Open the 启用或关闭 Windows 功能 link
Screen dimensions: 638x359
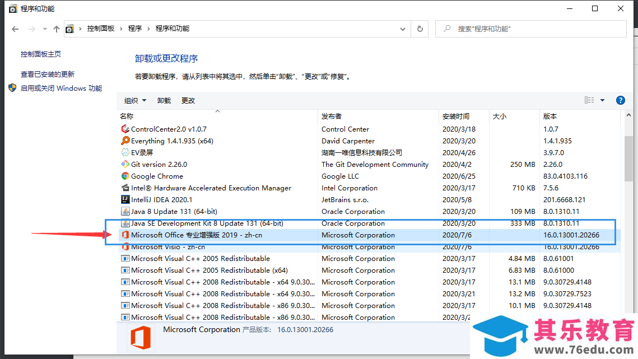click(x=61, y=88)
